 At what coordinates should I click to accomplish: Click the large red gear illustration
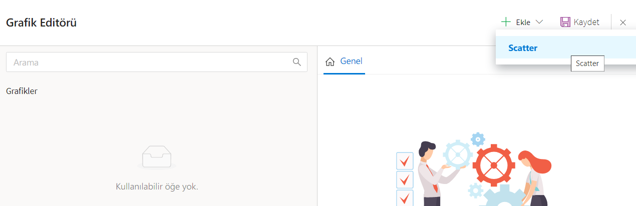[x=494, y=164]
